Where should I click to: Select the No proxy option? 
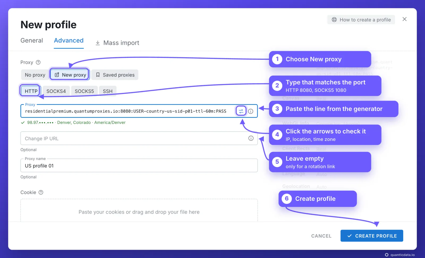tap(35, 75)
